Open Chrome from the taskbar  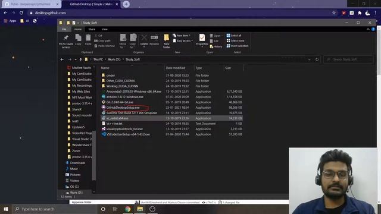click(x=127, y=209)
